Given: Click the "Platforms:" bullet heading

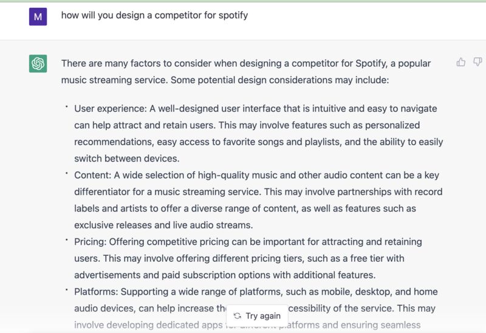Looking at the screenshot, I should point(97,292).
